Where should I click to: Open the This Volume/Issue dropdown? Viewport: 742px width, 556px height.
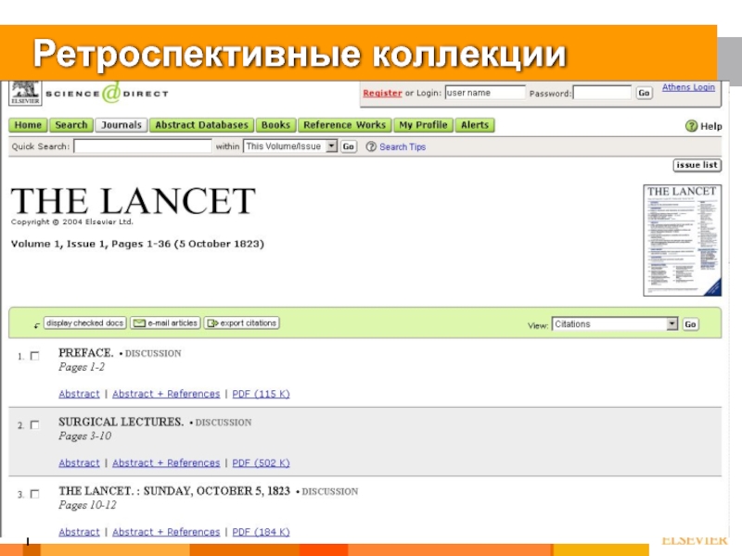[290, 146]
